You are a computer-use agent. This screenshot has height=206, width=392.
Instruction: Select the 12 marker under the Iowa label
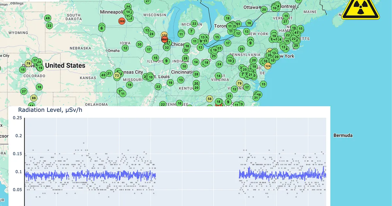pyautogui.click(x=125, y=48)
